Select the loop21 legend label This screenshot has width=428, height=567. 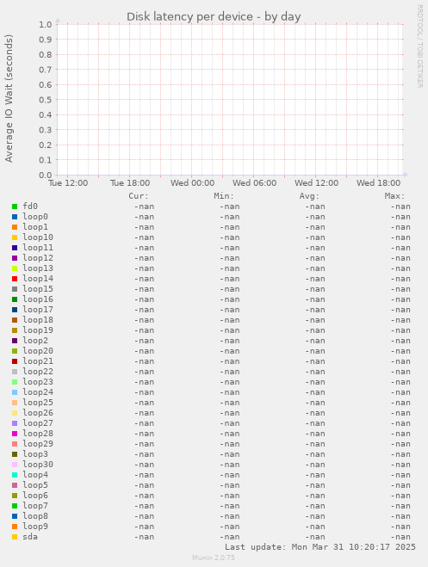(x=38, y=361)
